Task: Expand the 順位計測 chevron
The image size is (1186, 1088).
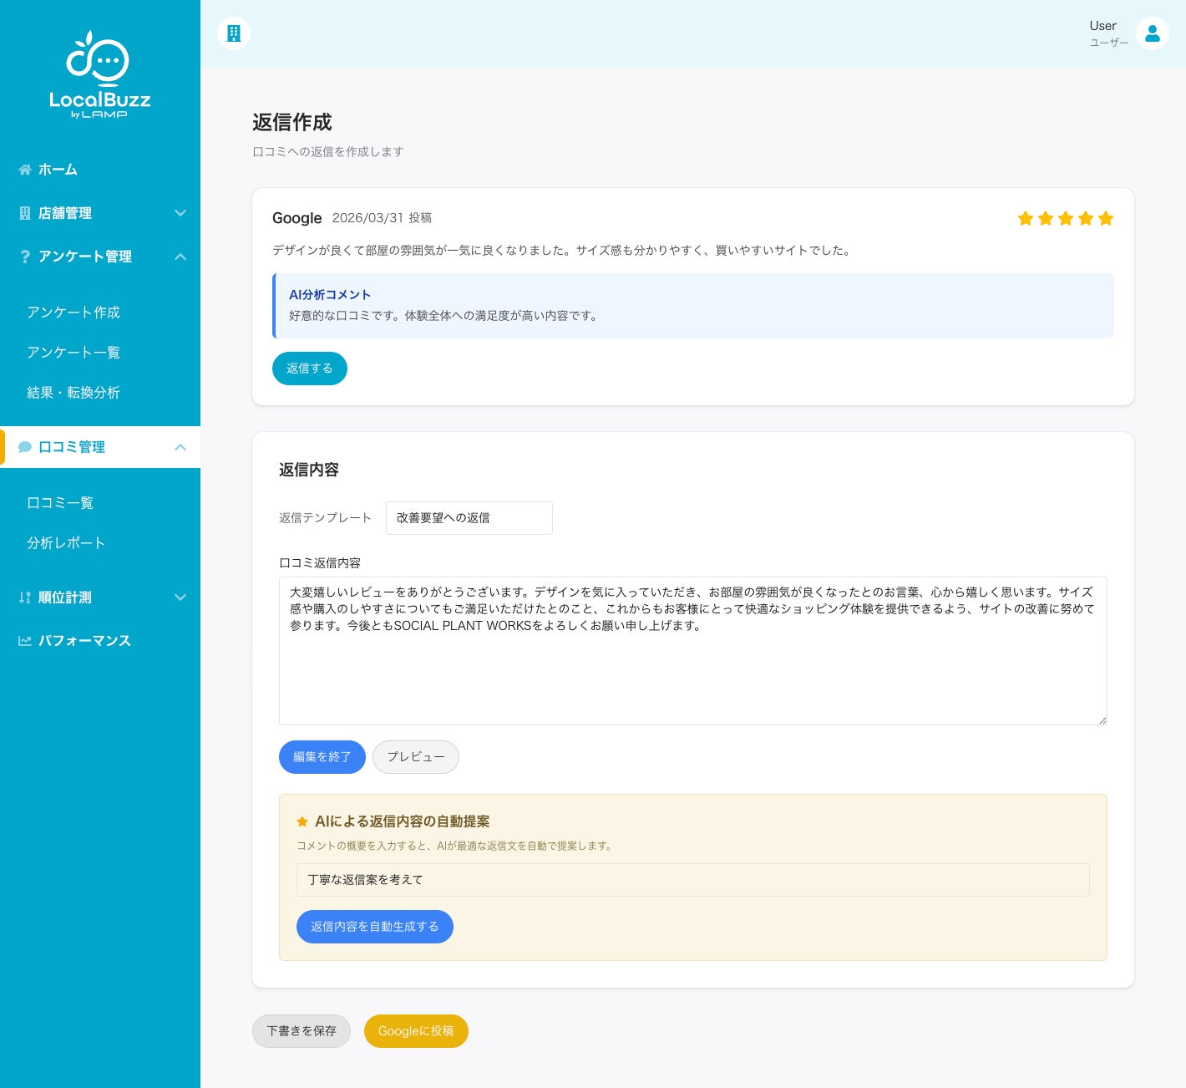Action: coord(180,597)
